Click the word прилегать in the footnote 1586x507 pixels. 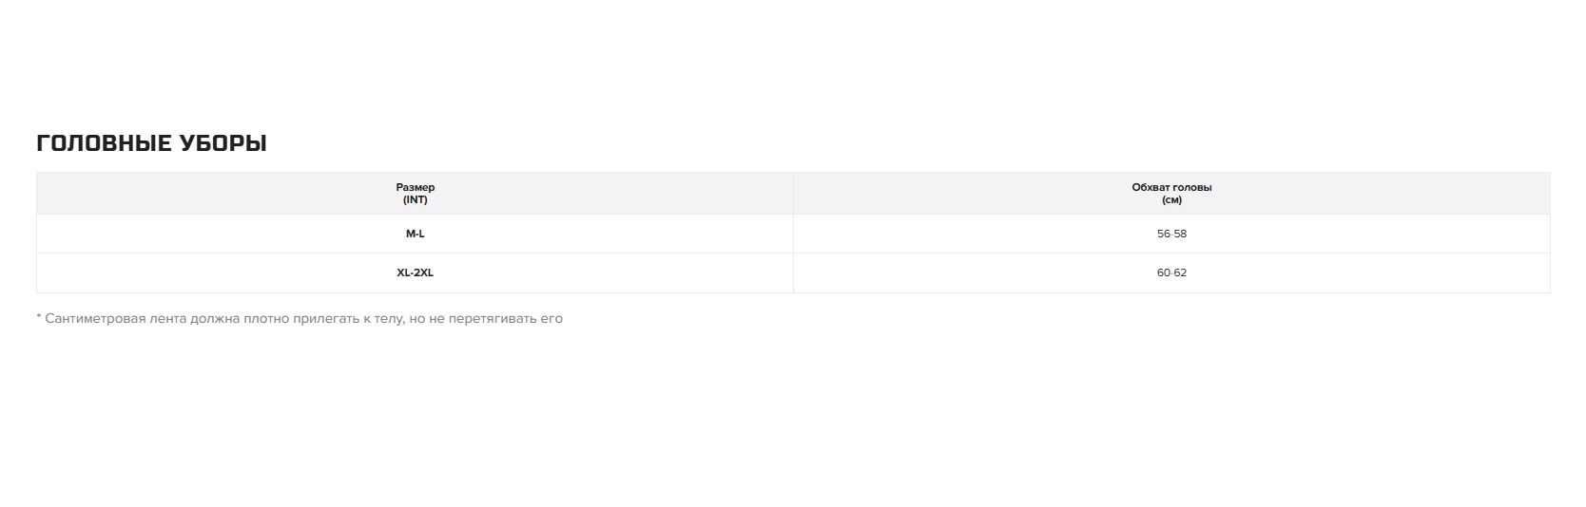[x=327, y=319]
